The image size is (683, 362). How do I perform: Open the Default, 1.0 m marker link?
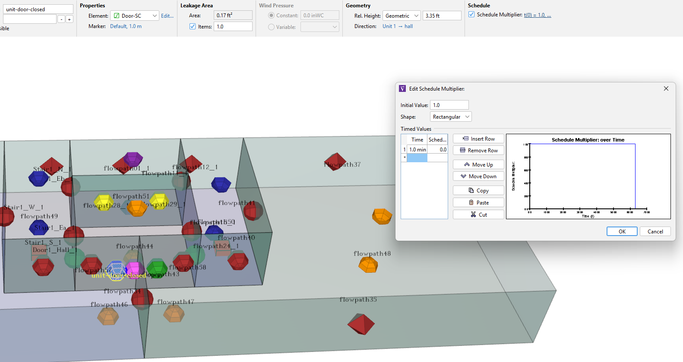click(126, 26)
